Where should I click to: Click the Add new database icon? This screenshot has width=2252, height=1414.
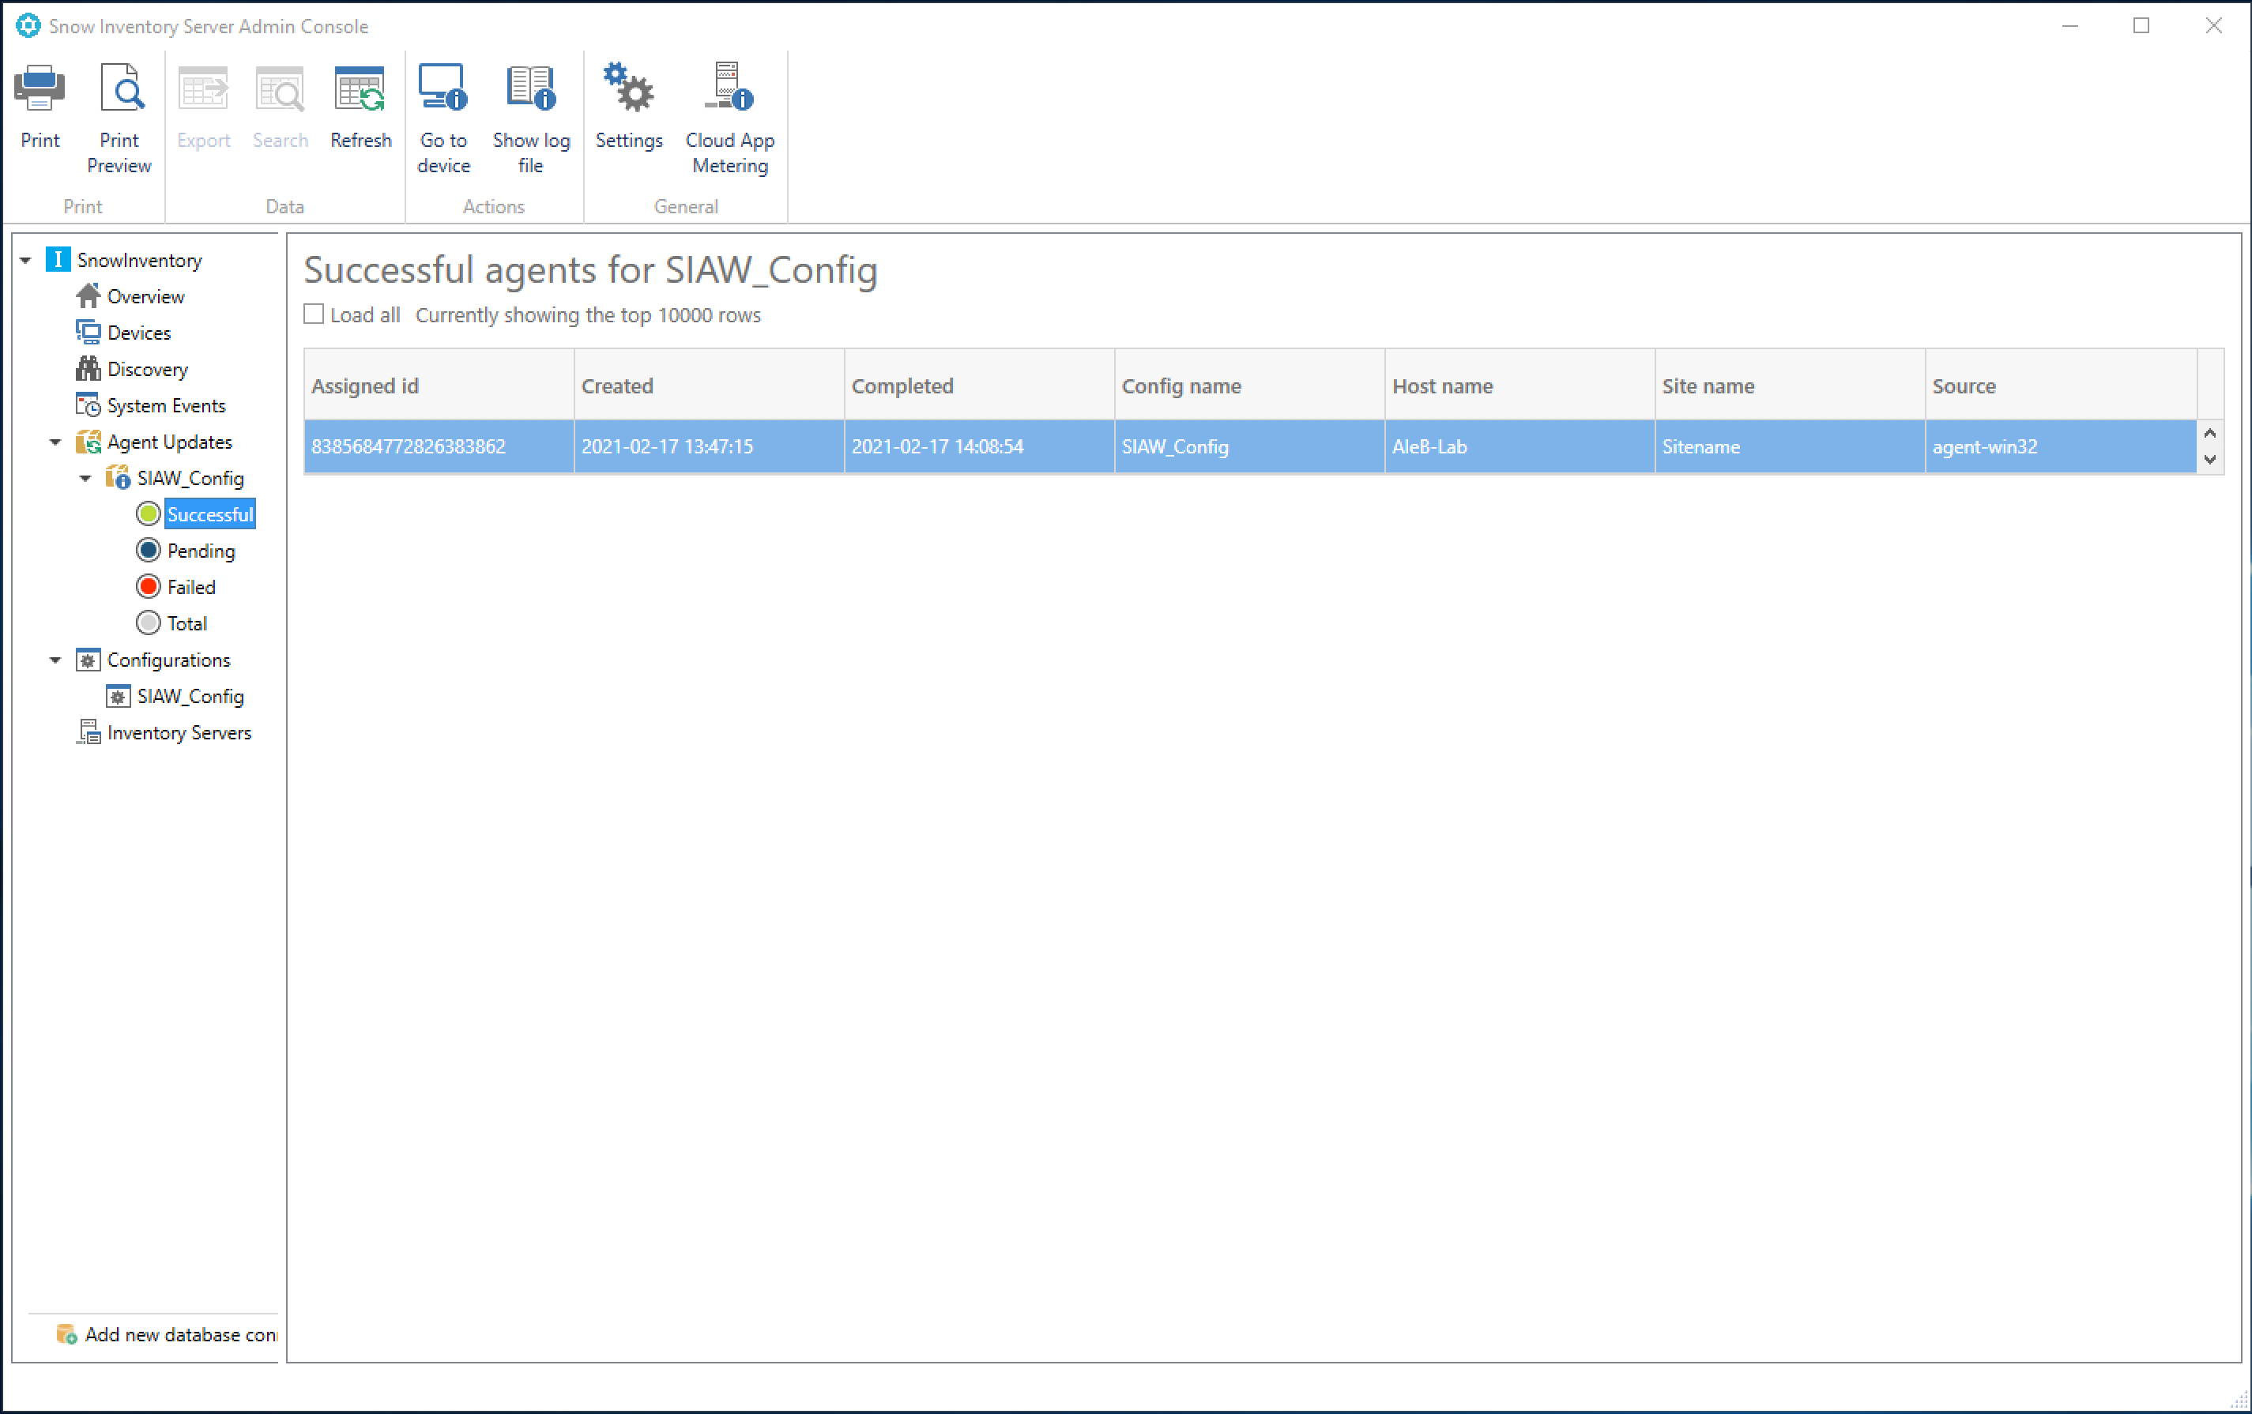tap(66, 1334)
